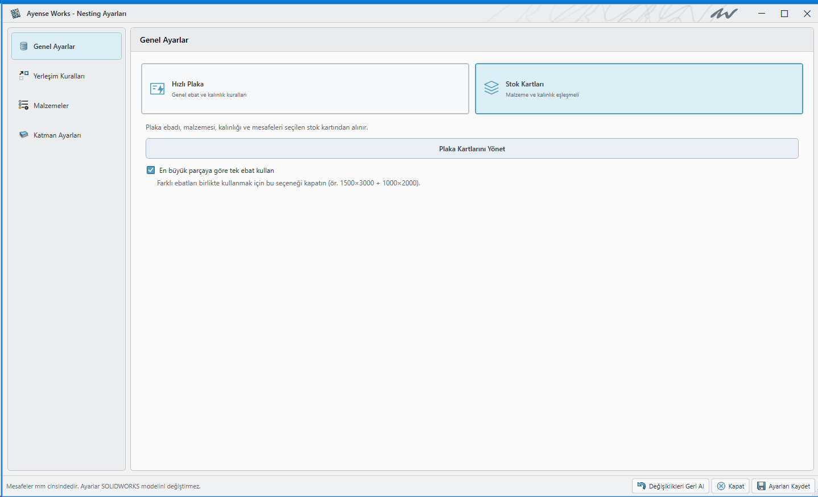This screenshot has height=497, width=818.
Task: Click status text 'Mesafeler mm cinsindedir'
Action: tap(42, 486)
